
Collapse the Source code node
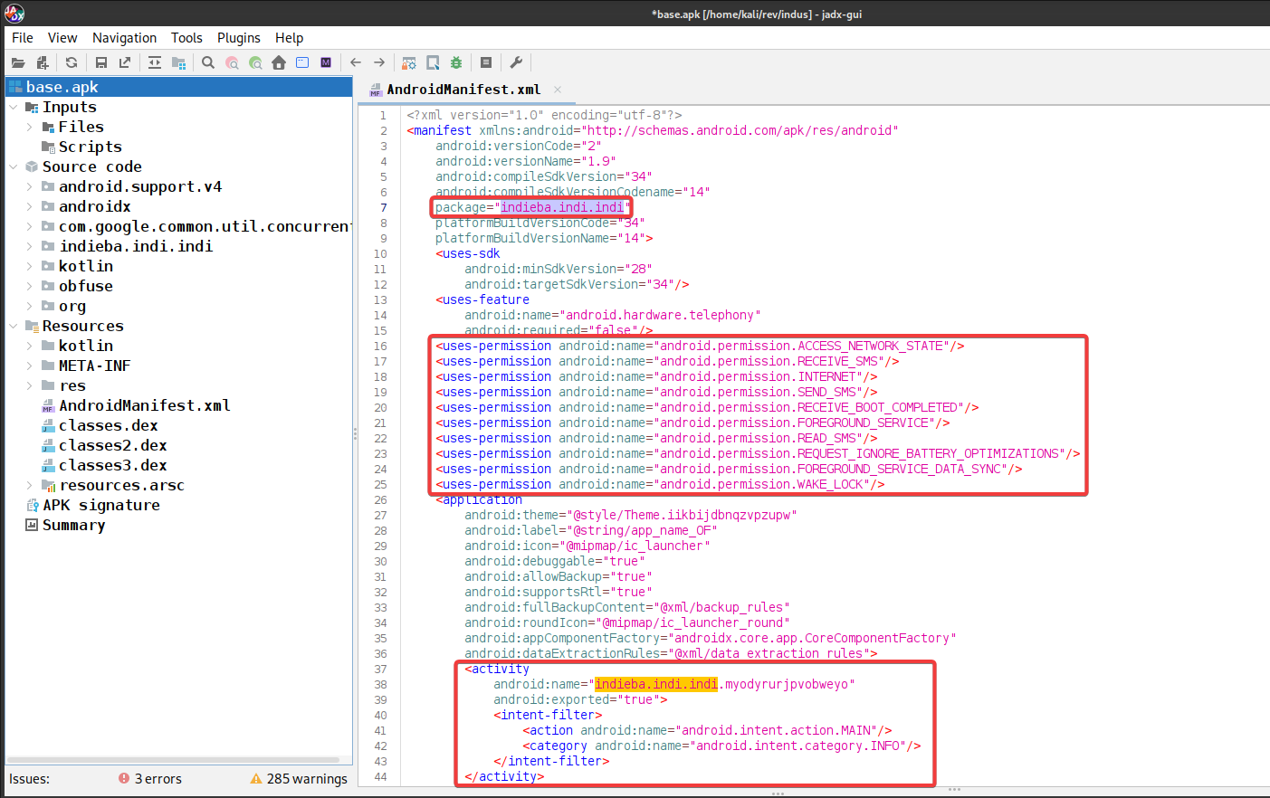13,166
